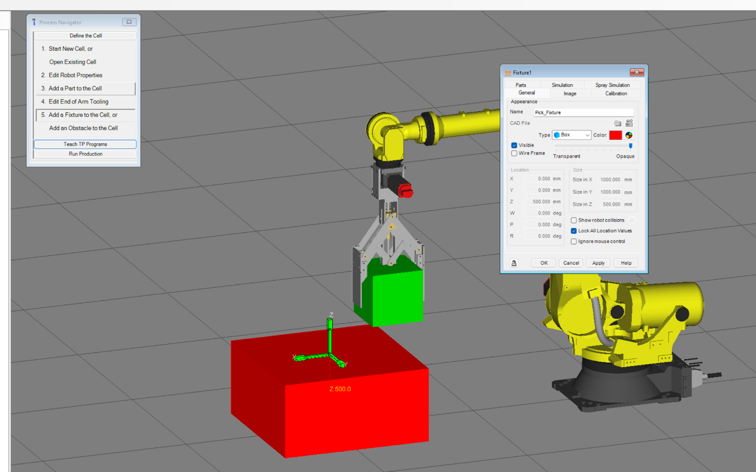
Task: Select step 5 Add a Fixture to the Cell
Action: coord(85,115)
